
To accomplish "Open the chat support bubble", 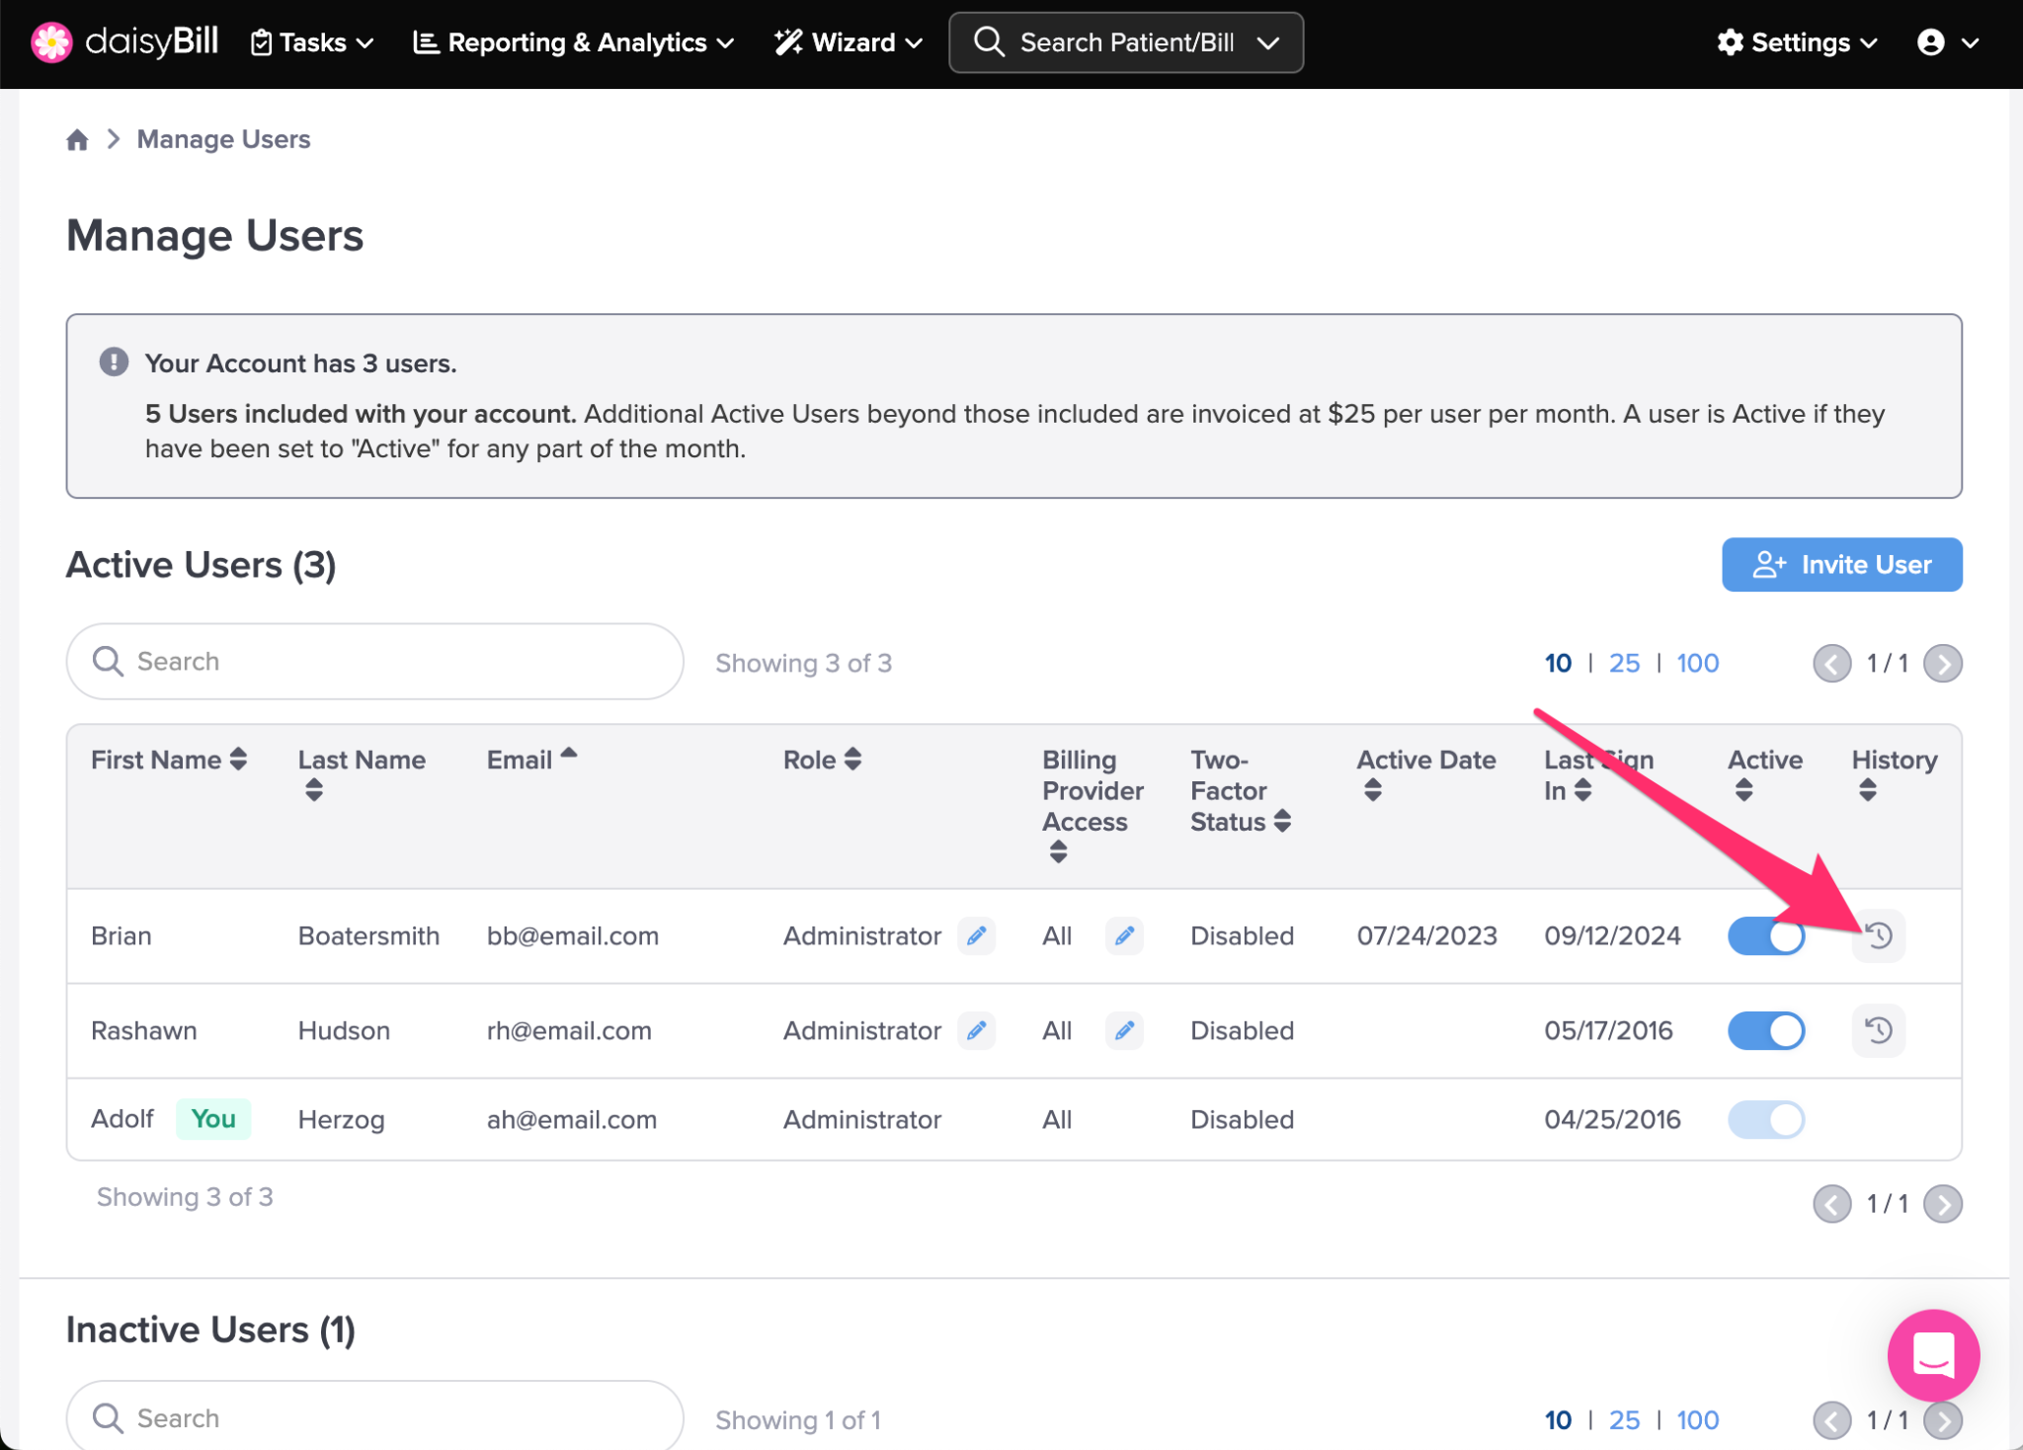I will pyautogui.click(x=1933, y=1355).
